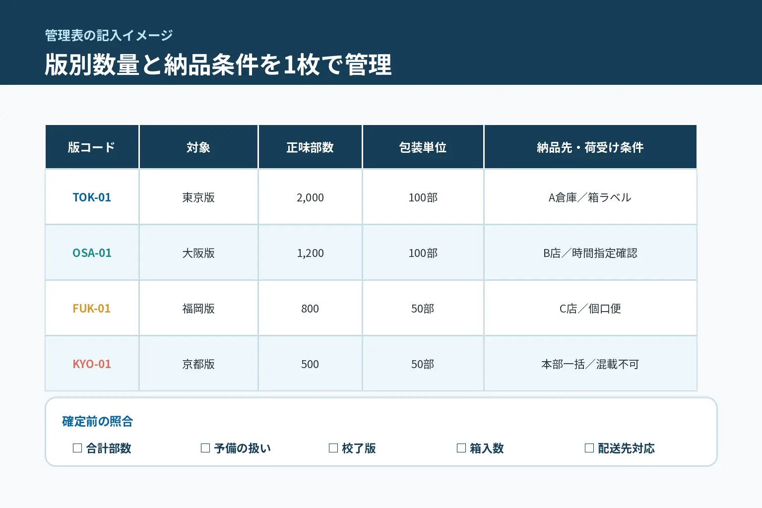The image size is (762, 508).
Task: Click the TOK-01 version code
Action: 92,197
